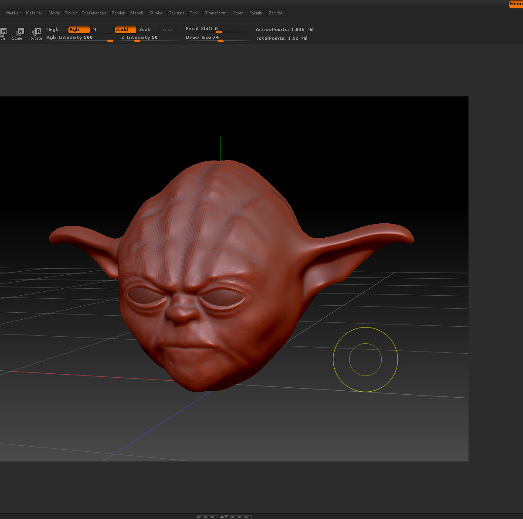Open the Marker menu
The height and width of the screenshot is (519, 523).
pyautogui.click(x=13, y=13)
